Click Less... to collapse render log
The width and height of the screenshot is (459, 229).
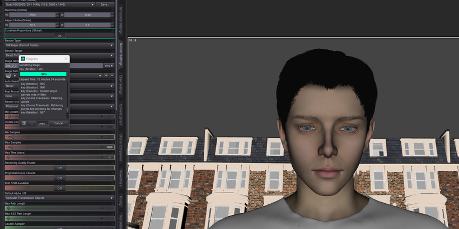click(x=43, y=123)
